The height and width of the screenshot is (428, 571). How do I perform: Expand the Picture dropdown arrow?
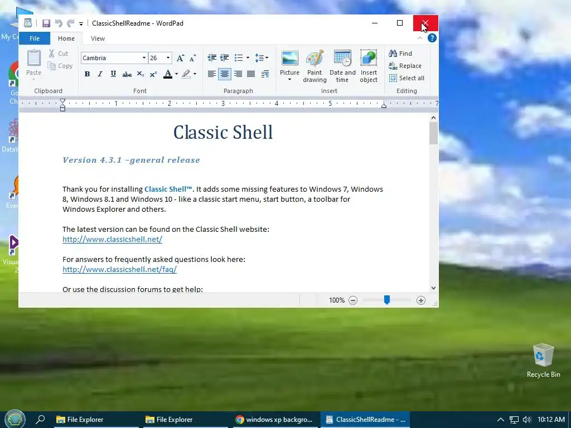(290, 80)
